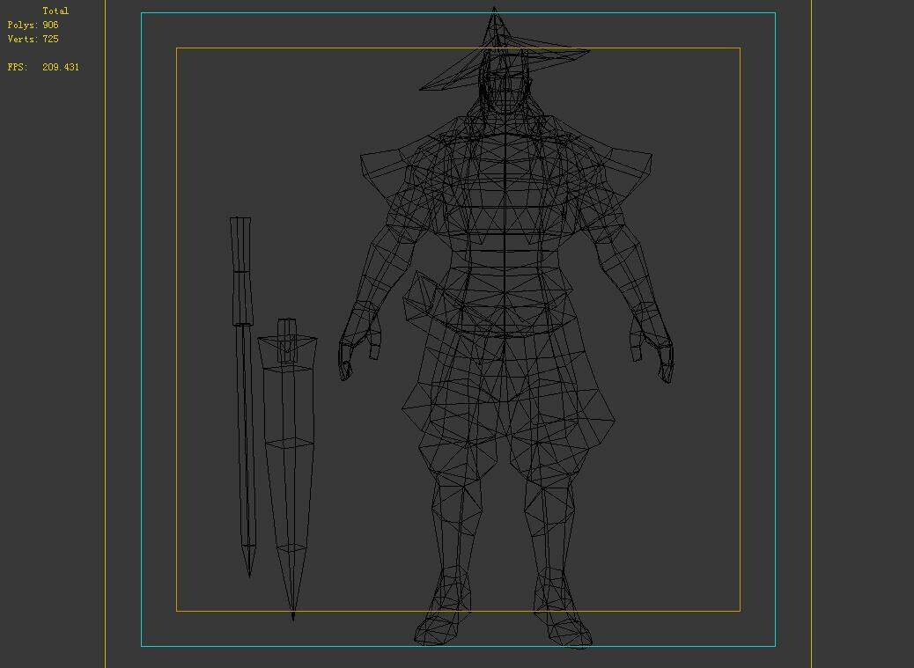
Task: Select the wide scabbard wireframe object
Action: 288,469
